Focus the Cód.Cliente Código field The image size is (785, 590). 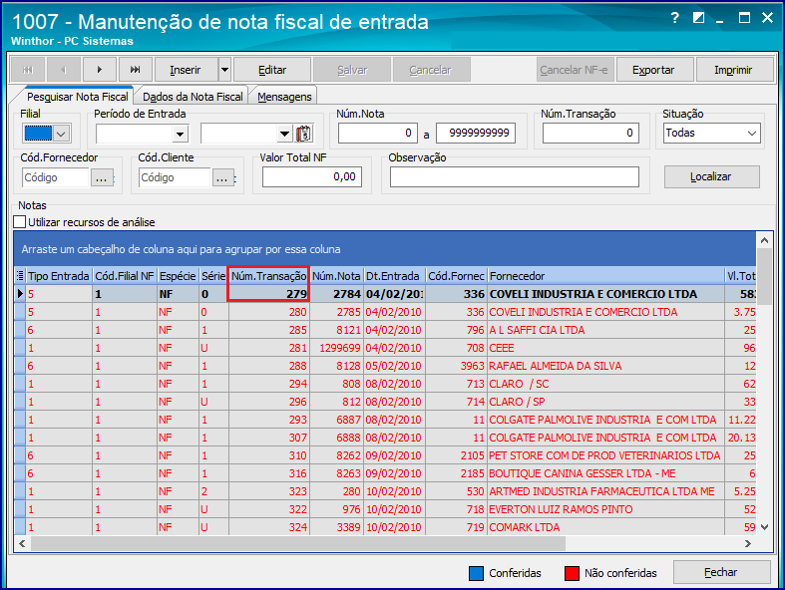[x=175, y=177]
